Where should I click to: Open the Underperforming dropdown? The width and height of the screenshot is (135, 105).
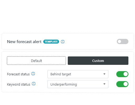click(x=78, y=84)
